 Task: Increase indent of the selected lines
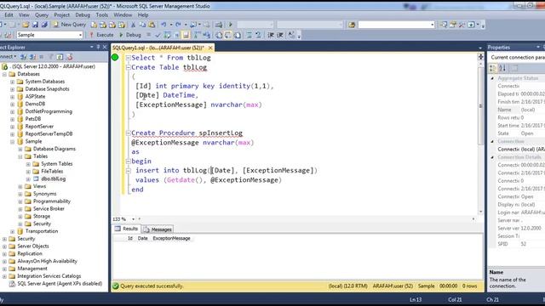click(280, 35)
